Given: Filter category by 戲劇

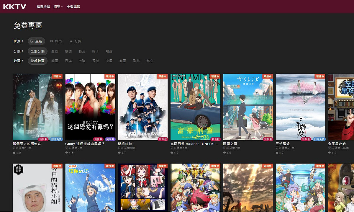Looking at the screenshot, I should coord(55,51).
